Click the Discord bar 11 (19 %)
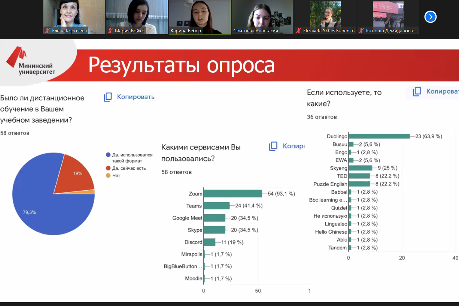The image size is (459, 306). tap(209, 242)
